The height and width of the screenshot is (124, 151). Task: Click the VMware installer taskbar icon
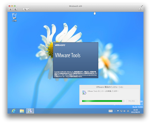click(x=30, y=111)
